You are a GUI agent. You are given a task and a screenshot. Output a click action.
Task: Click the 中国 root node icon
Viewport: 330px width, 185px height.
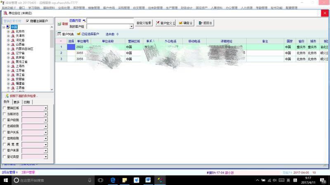pyautogui.click(x=9, y=27)
